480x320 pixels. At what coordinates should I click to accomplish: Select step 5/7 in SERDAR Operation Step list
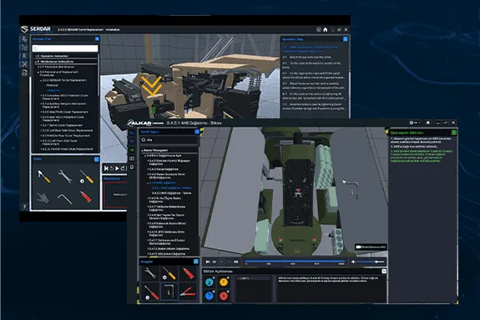coord(314,85)
